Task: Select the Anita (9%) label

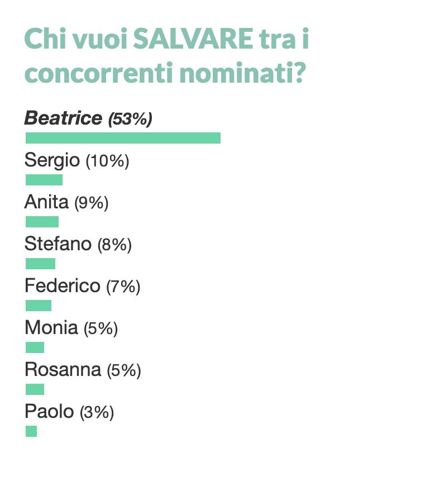Action: [66, 202]
